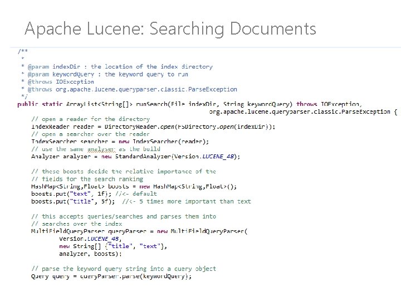Viewport: 401px width, 301px height.
Task: Click the 'IndexReader reader = DirectoryReader.open' line
Action: pos(153,127)
